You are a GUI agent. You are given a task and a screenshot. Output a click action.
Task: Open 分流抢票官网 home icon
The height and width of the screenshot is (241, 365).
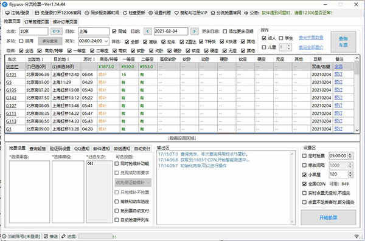pyautogui.click(x=213, y=13)
